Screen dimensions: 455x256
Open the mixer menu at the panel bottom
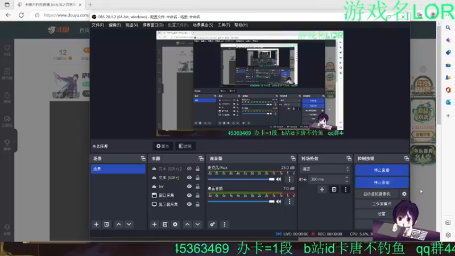point(224,224)
